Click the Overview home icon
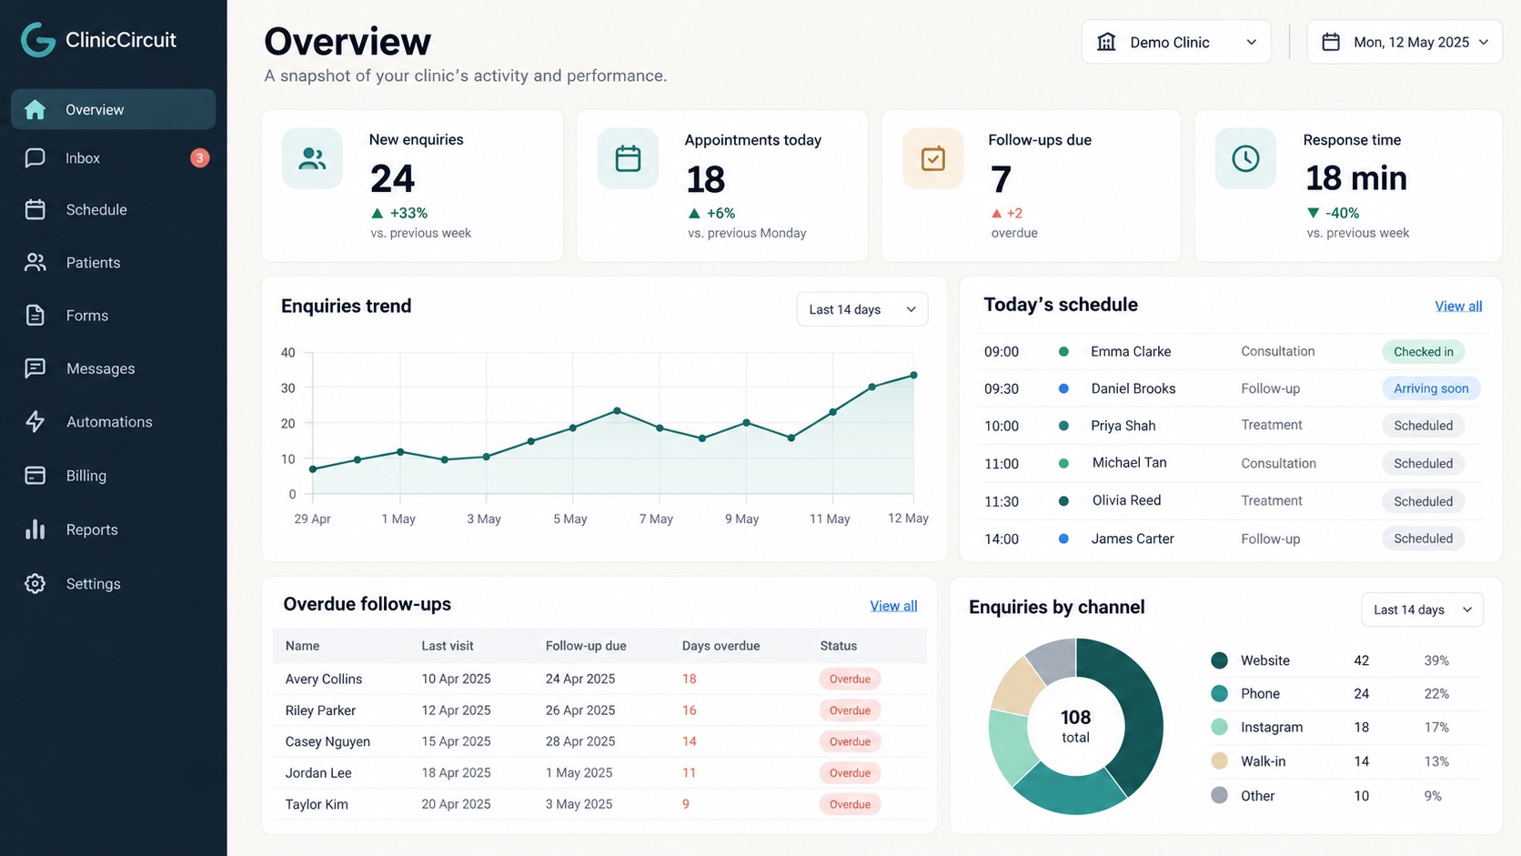The width and height of the screenshot is (1521, 856). (35, 109)
